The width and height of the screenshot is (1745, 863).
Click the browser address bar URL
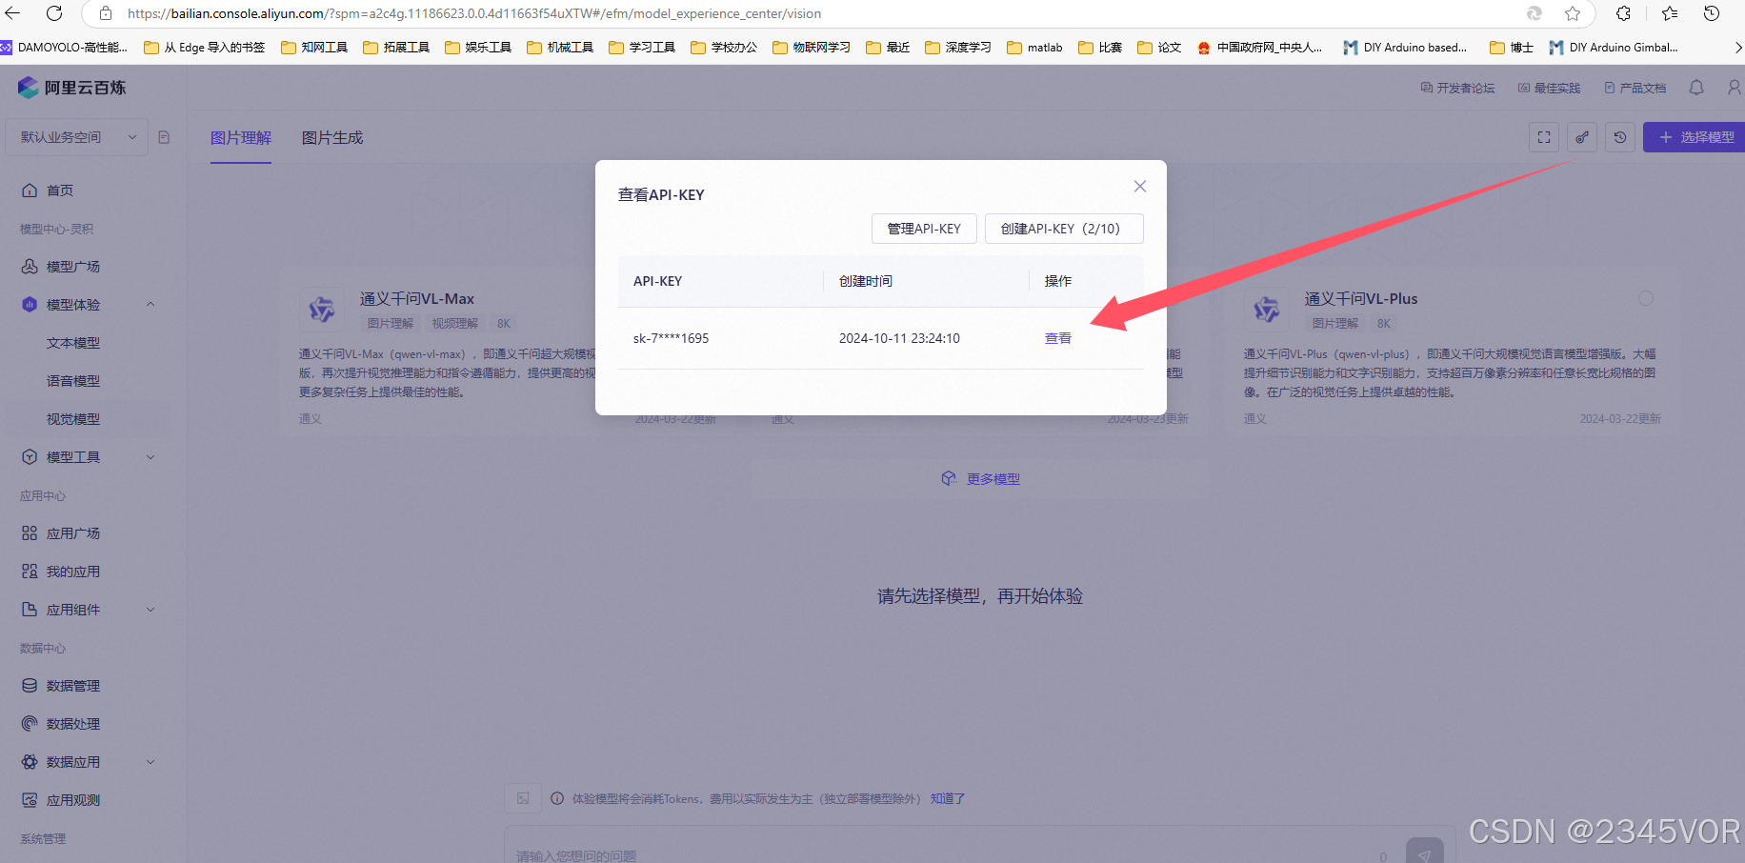[474, 13]
